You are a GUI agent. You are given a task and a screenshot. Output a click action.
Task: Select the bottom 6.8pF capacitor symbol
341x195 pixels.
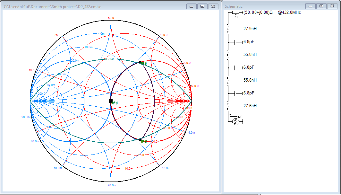[x=237, y=93]
